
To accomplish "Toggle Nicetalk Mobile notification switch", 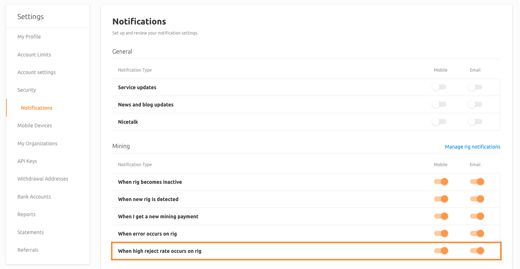I will (440, 122).
